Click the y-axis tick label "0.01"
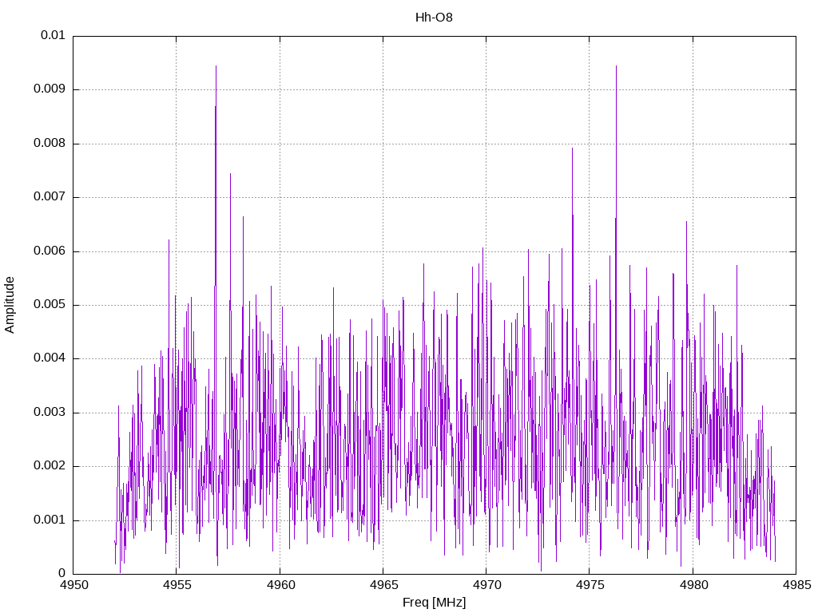The width and height of the screenshot is (818, 613). 53,35
